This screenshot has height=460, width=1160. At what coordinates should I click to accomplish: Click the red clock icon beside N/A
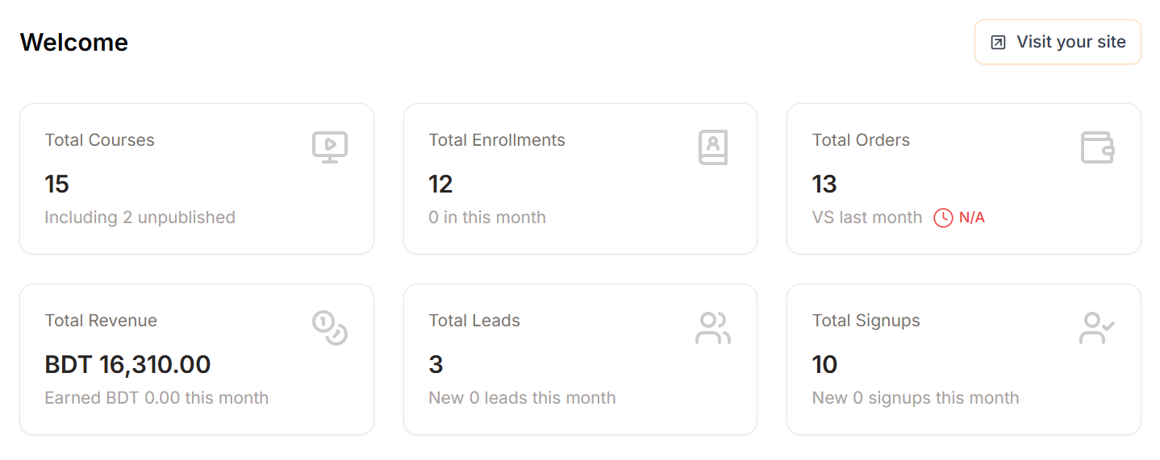point(943,218)
